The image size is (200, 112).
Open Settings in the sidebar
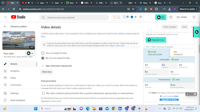click(19, 93)
